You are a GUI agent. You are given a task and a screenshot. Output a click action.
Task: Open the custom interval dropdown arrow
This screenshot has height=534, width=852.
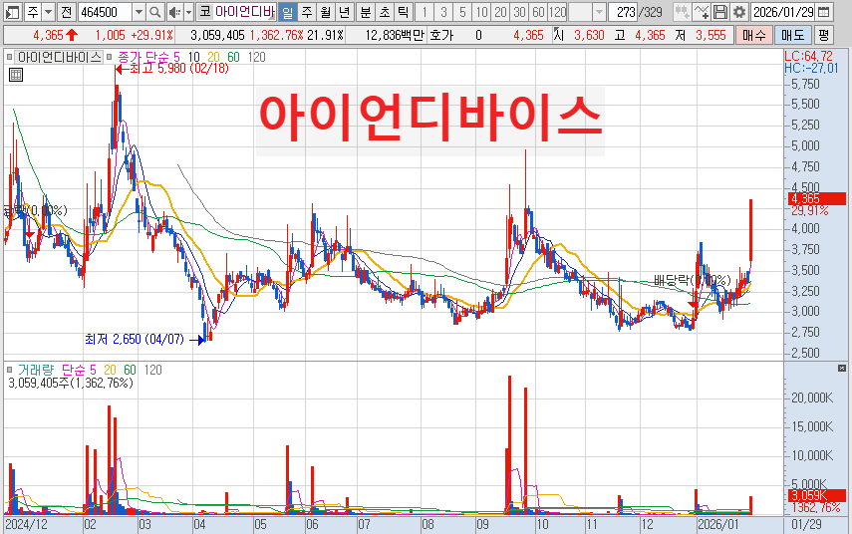click(599, 11)
